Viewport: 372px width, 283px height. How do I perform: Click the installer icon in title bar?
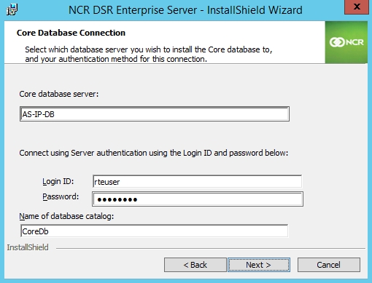[12, 10]
